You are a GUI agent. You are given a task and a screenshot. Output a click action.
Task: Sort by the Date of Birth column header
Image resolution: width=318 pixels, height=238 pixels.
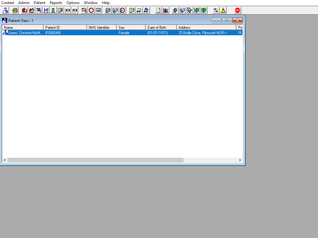coord(161,28)
